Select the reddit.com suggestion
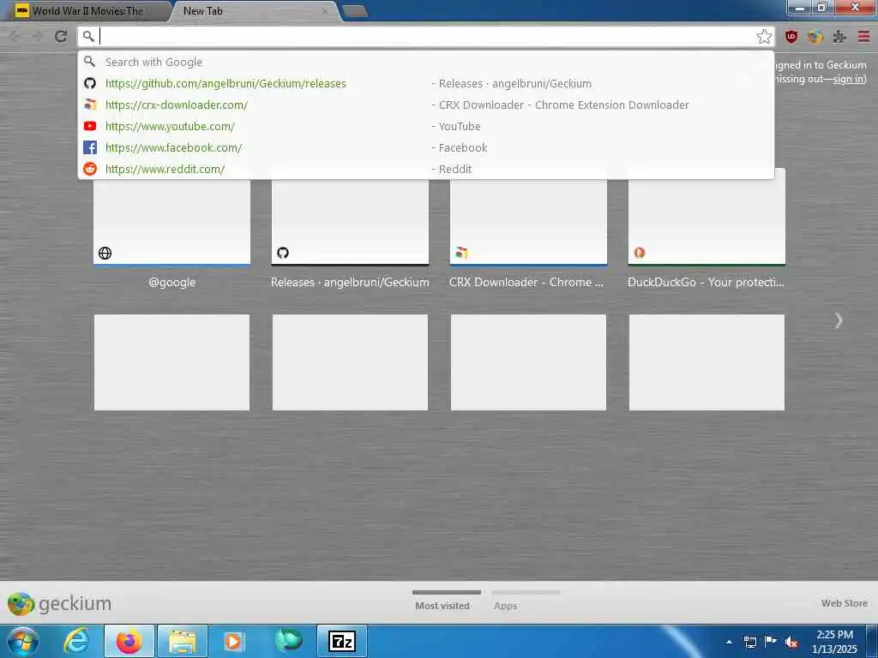 coord(425,169)
